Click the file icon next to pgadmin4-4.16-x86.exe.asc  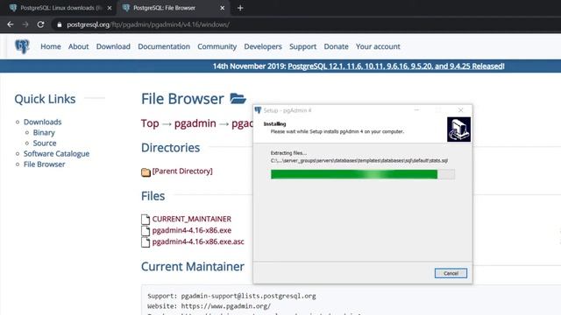[146, 242]
